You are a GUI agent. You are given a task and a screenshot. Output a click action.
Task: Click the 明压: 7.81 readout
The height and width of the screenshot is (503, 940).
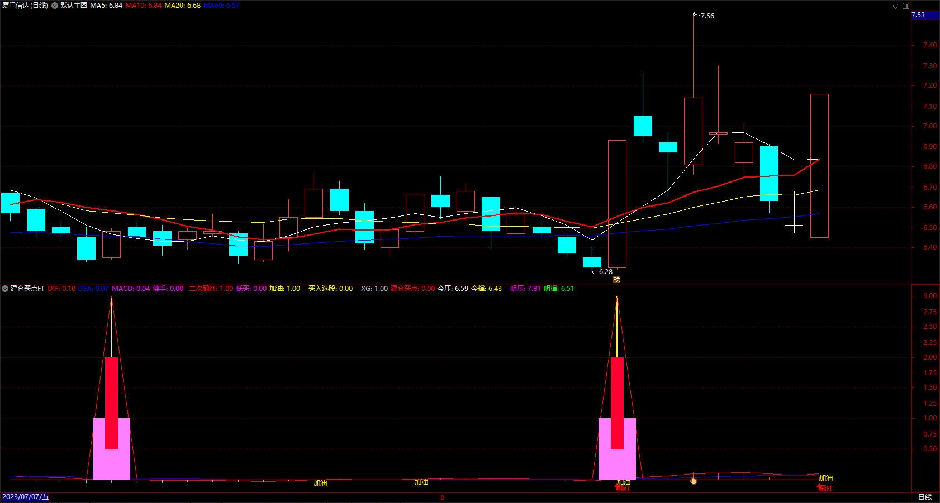tap(525, 289)
